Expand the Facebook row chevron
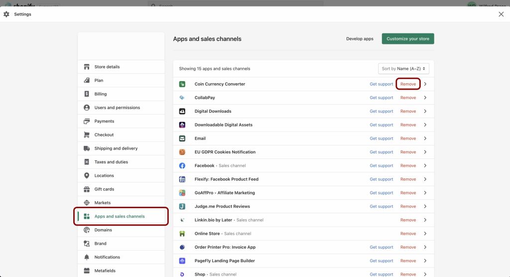The image size is (510, 277). point(425,166)
